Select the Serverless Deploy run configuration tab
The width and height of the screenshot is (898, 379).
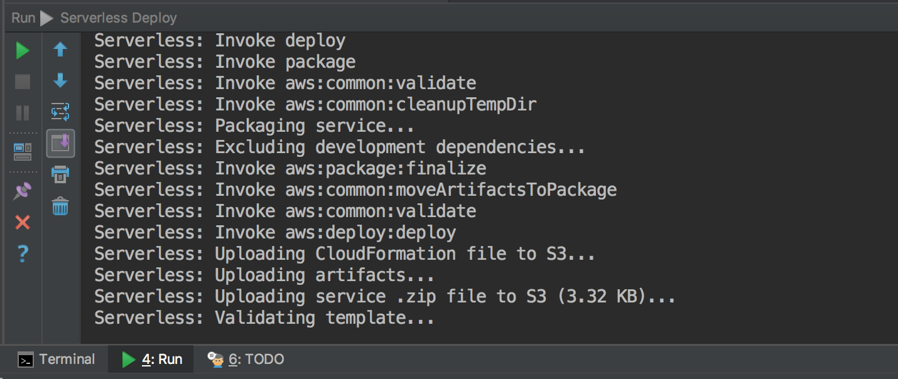118,18
